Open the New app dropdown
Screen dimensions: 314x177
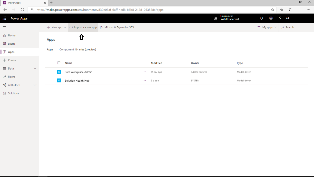click(56, 27)
